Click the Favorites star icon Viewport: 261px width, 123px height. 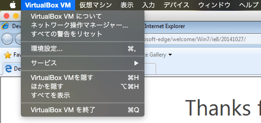[x=8, y=55]
